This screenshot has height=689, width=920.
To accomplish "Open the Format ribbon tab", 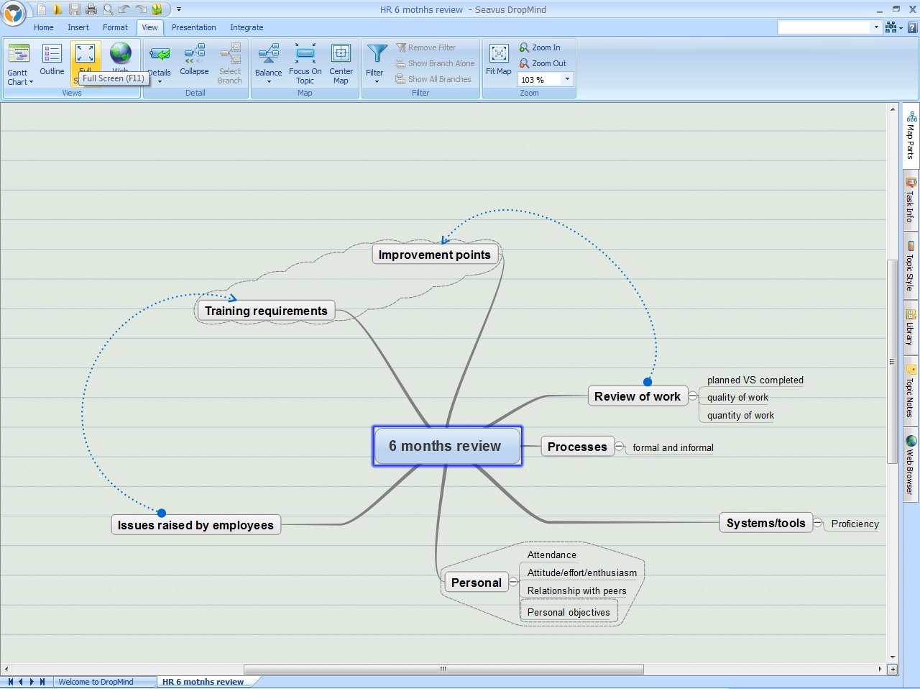I will pyautogui.click(x=115, y=27).
